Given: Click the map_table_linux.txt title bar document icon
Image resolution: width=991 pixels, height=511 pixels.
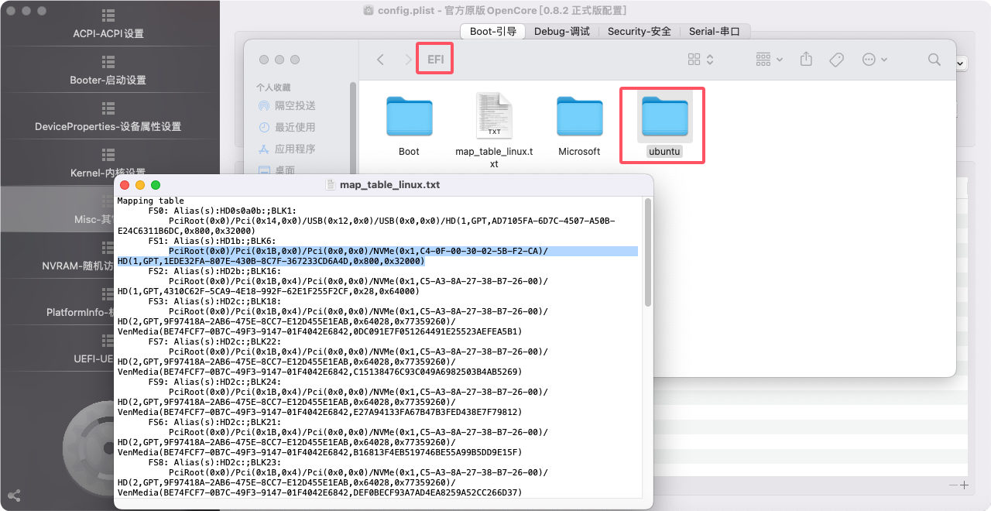Looking at the screenshot, I should point(331,185).
